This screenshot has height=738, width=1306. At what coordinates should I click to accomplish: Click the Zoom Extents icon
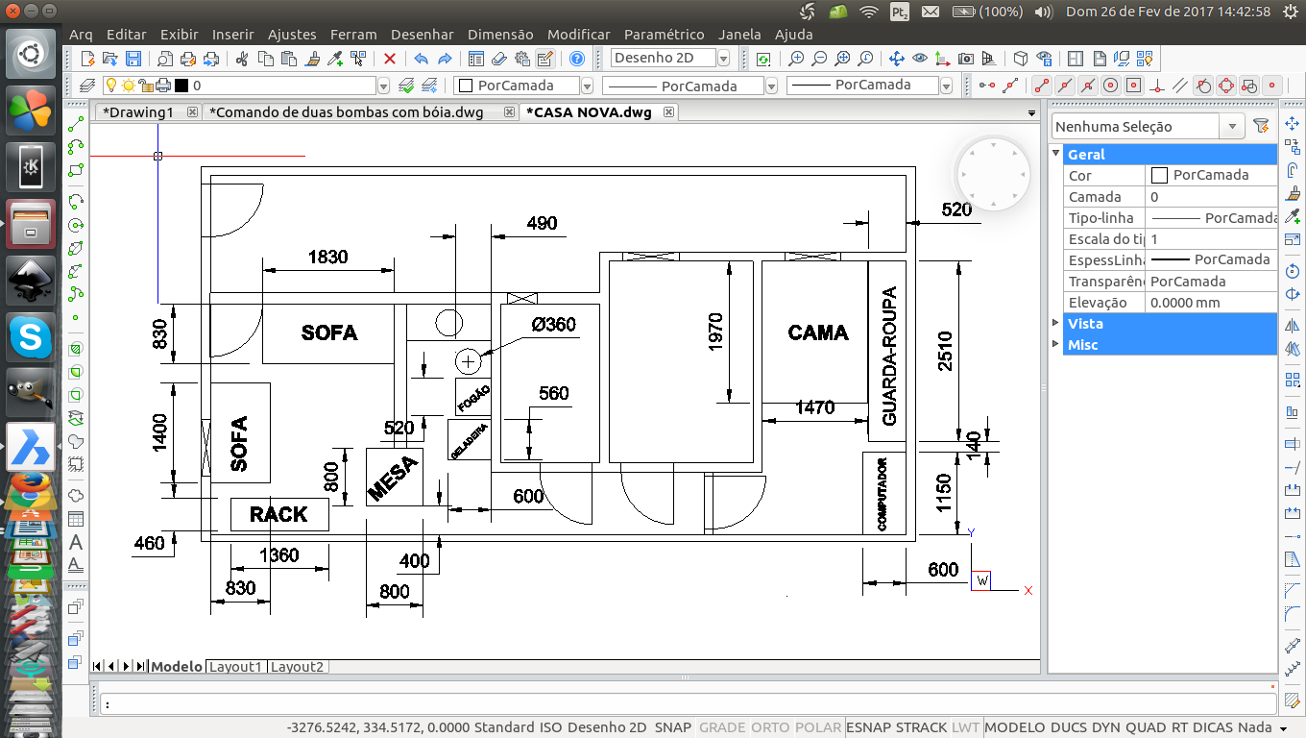pos(842,59)
